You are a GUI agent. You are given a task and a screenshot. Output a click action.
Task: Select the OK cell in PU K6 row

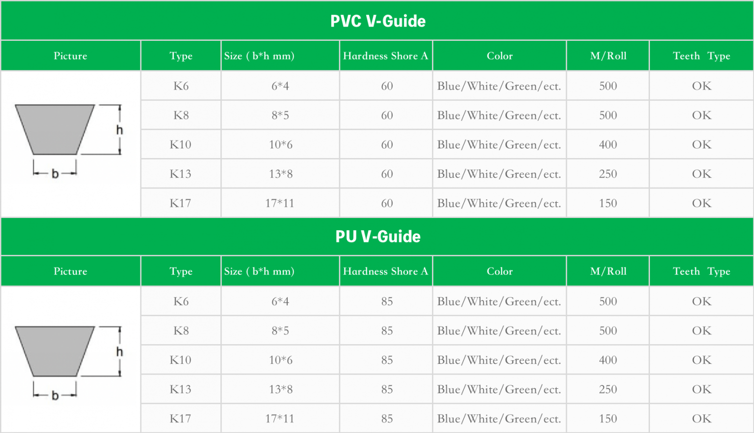point(701,301)
